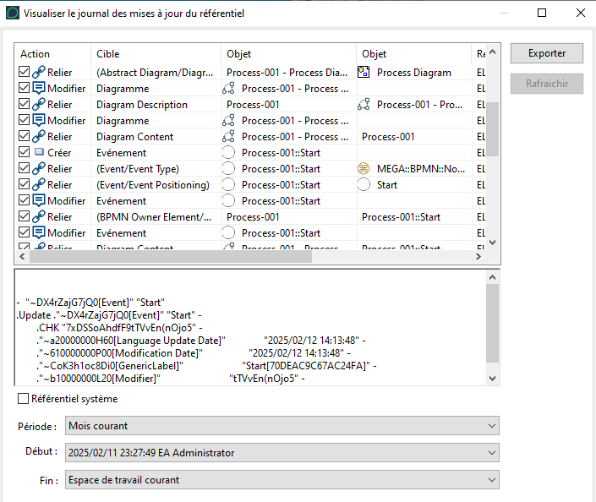Open the Fin dropdown list

tap(282, 480)
